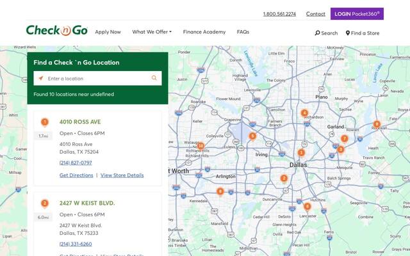Click the Arlington label on map
Screen dimensions: 410x256
(225, 177)
